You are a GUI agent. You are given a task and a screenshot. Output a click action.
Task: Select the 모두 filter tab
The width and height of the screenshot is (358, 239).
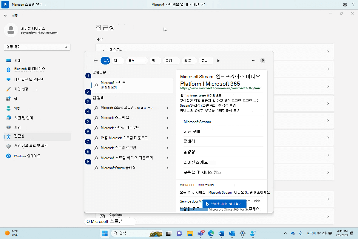(x=105, y=61)
